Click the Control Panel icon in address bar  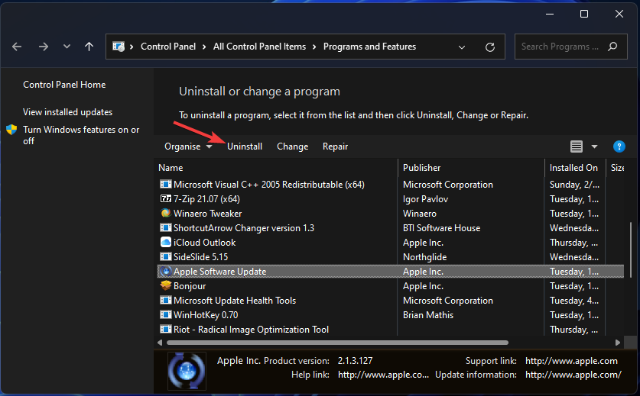click(x=119, y=47)
